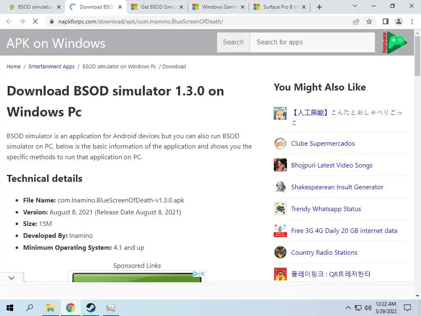Switch to the Surface Pro 8 tab
The height and width of the screenshot is (316, 421).
tap(280, 7)
